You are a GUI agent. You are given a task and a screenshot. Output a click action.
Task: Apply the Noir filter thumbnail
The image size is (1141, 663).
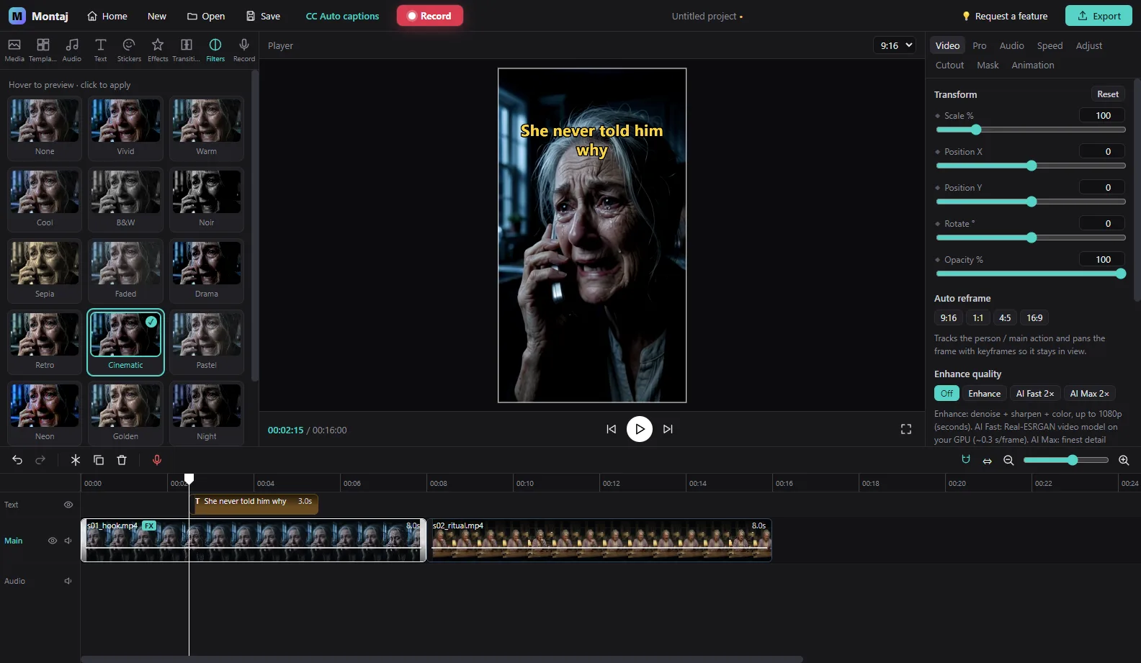(x=207, y=199)
